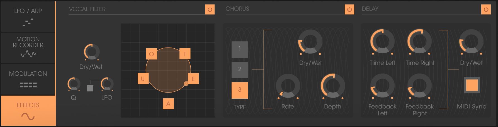The width and height of the screenshot is (498, 127).
Task: Toggle the Vocal Filter power button
Action: 210,9
